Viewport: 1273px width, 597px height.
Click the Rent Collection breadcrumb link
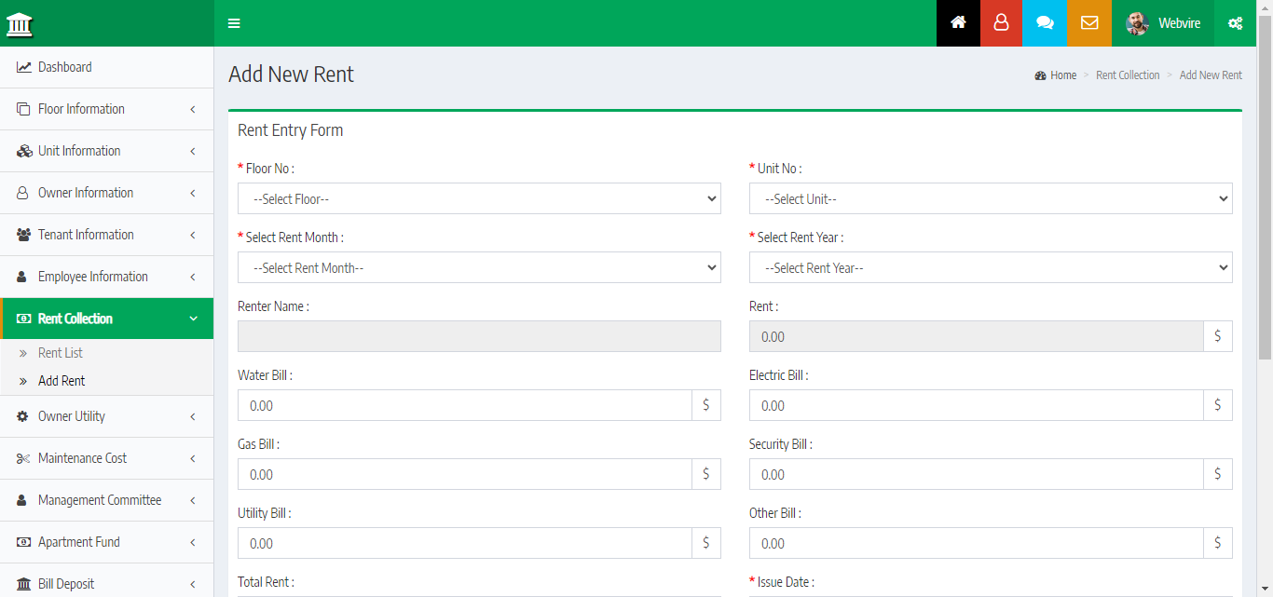click(x=1128, y=75)
